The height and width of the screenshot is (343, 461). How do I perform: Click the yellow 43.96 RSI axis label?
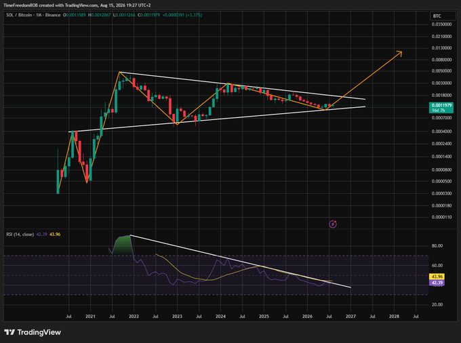437,277
